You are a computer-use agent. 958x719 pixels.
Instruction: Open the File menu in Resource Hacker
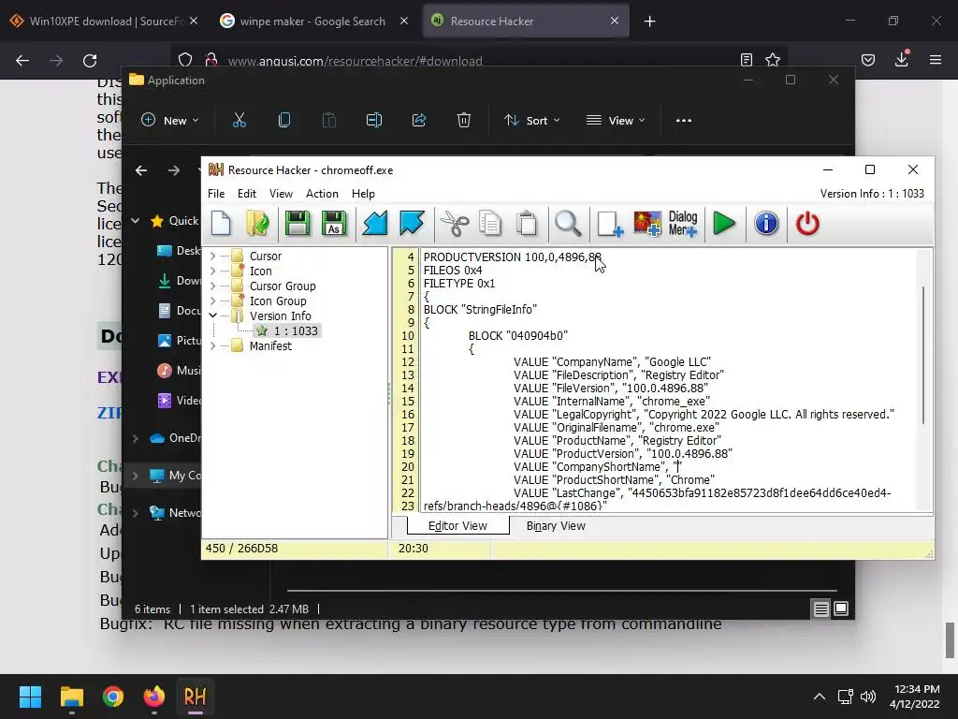(x=216, y=194)
